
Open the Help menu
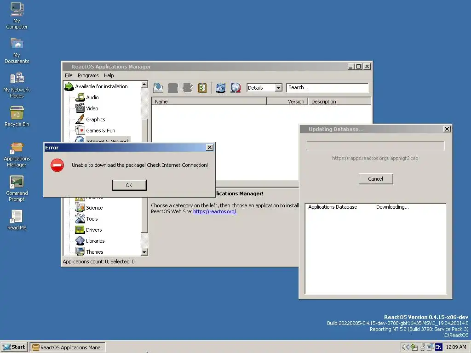[x=109, y=75]
